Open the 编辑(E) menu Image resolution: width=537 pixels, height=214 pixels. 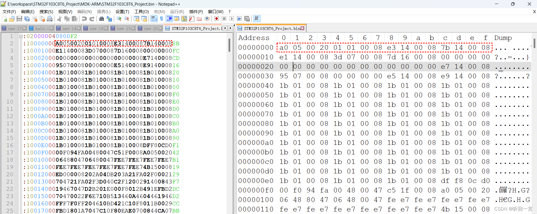pos(28,11)
